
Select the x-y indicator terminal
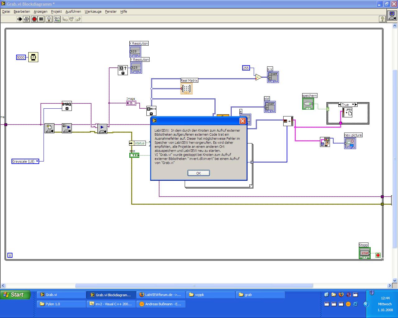273,77
